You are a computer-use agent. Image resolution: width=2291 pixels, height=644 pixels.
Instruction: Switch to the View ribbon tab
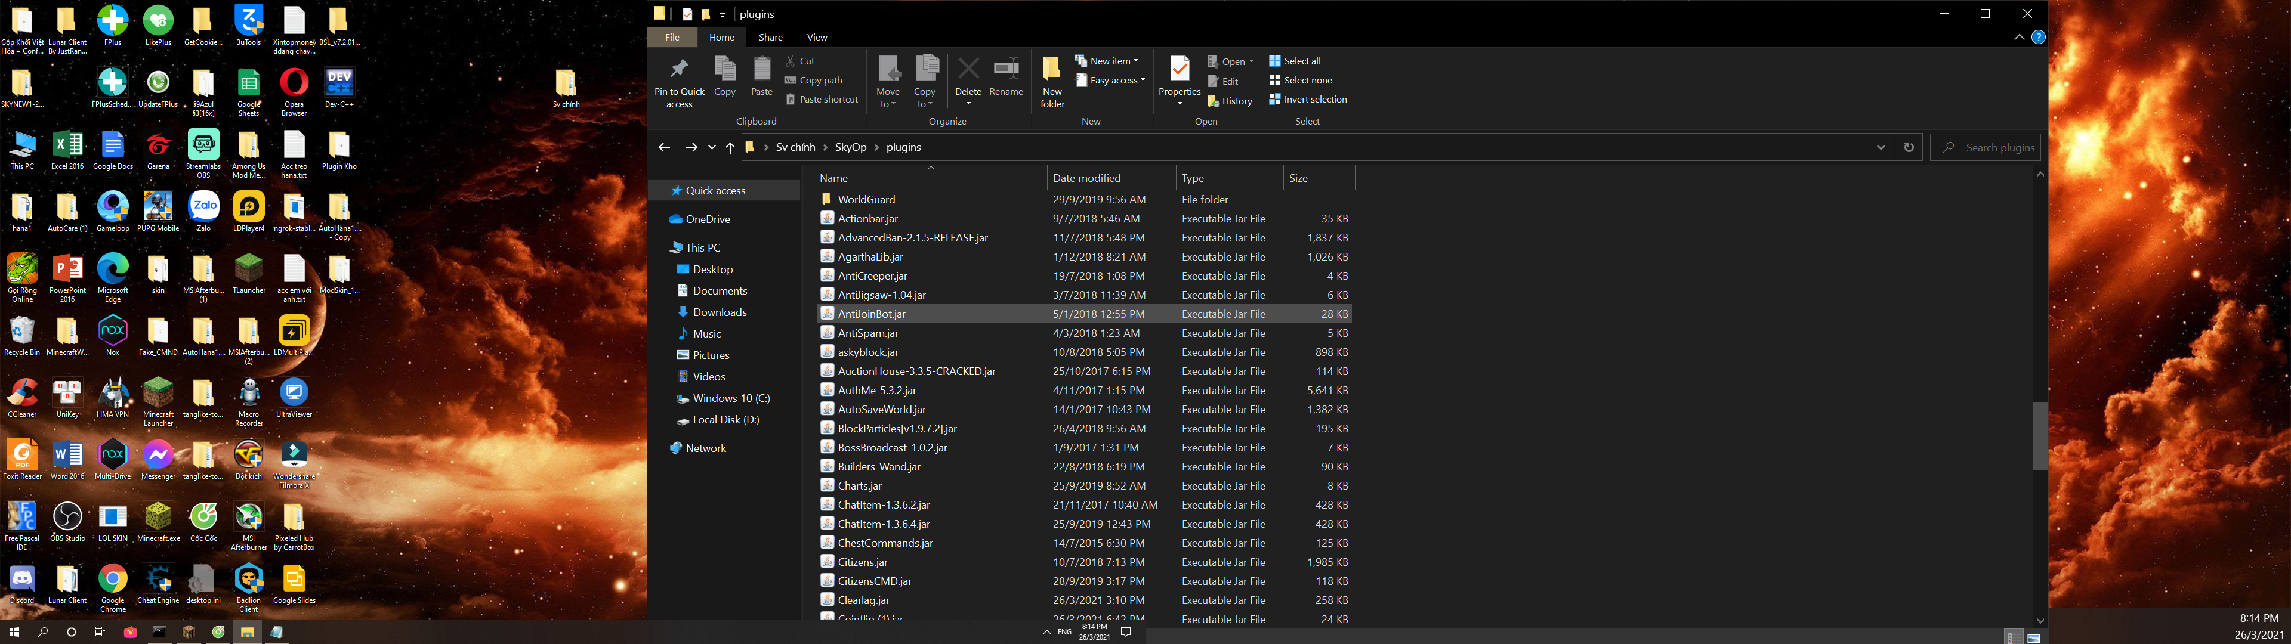point(816,38)
